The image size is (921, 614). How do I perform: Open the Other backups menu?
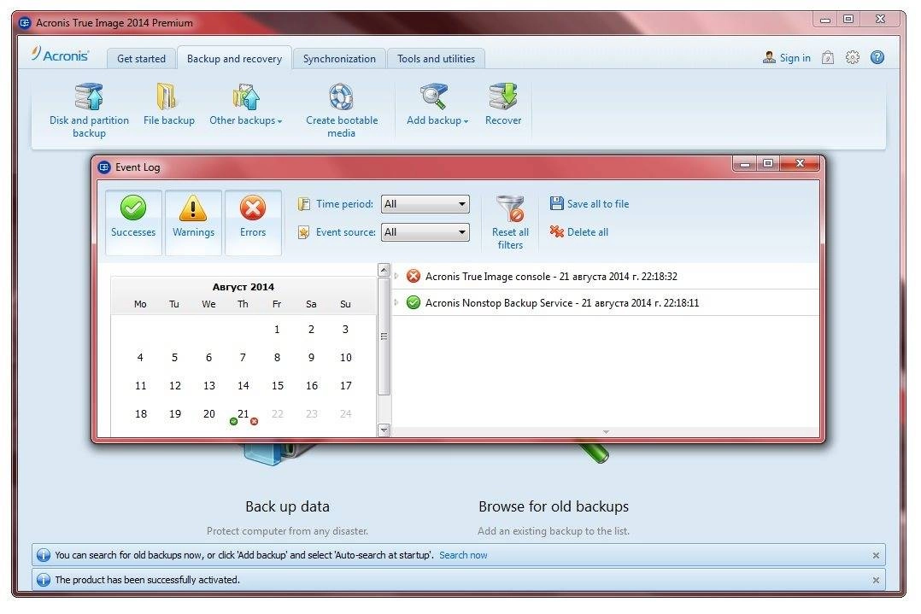click(x=245, y=105)
